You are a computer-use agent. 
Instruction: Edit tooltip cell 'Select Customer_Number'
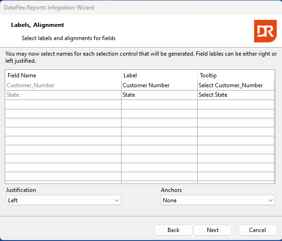236,85
